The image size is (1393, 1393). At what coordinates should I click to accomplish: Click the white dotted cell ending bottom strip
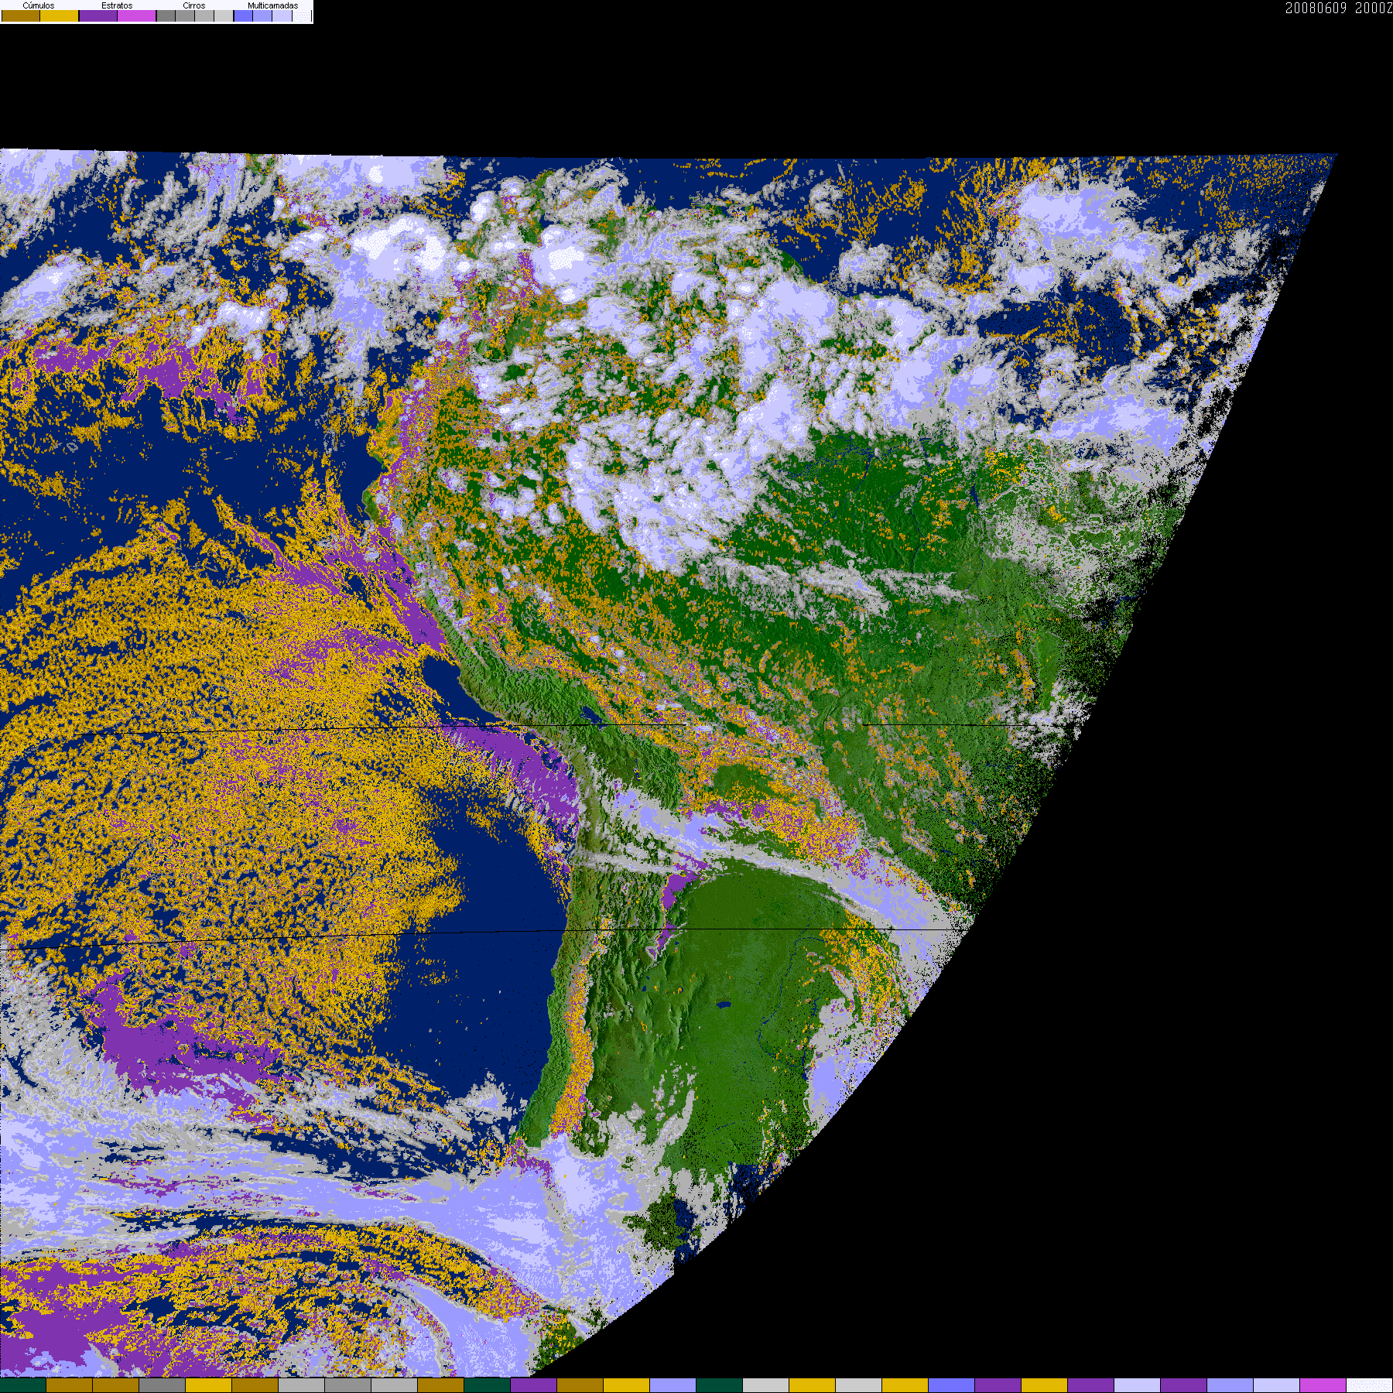(x=1370, y=1385)
